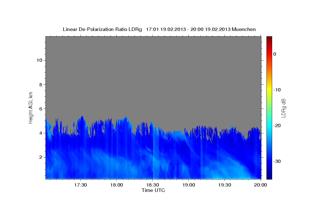This screenshot has width=323, height=215.
Task: Click the "17:30" time tick label
Action: pos(80,185)
